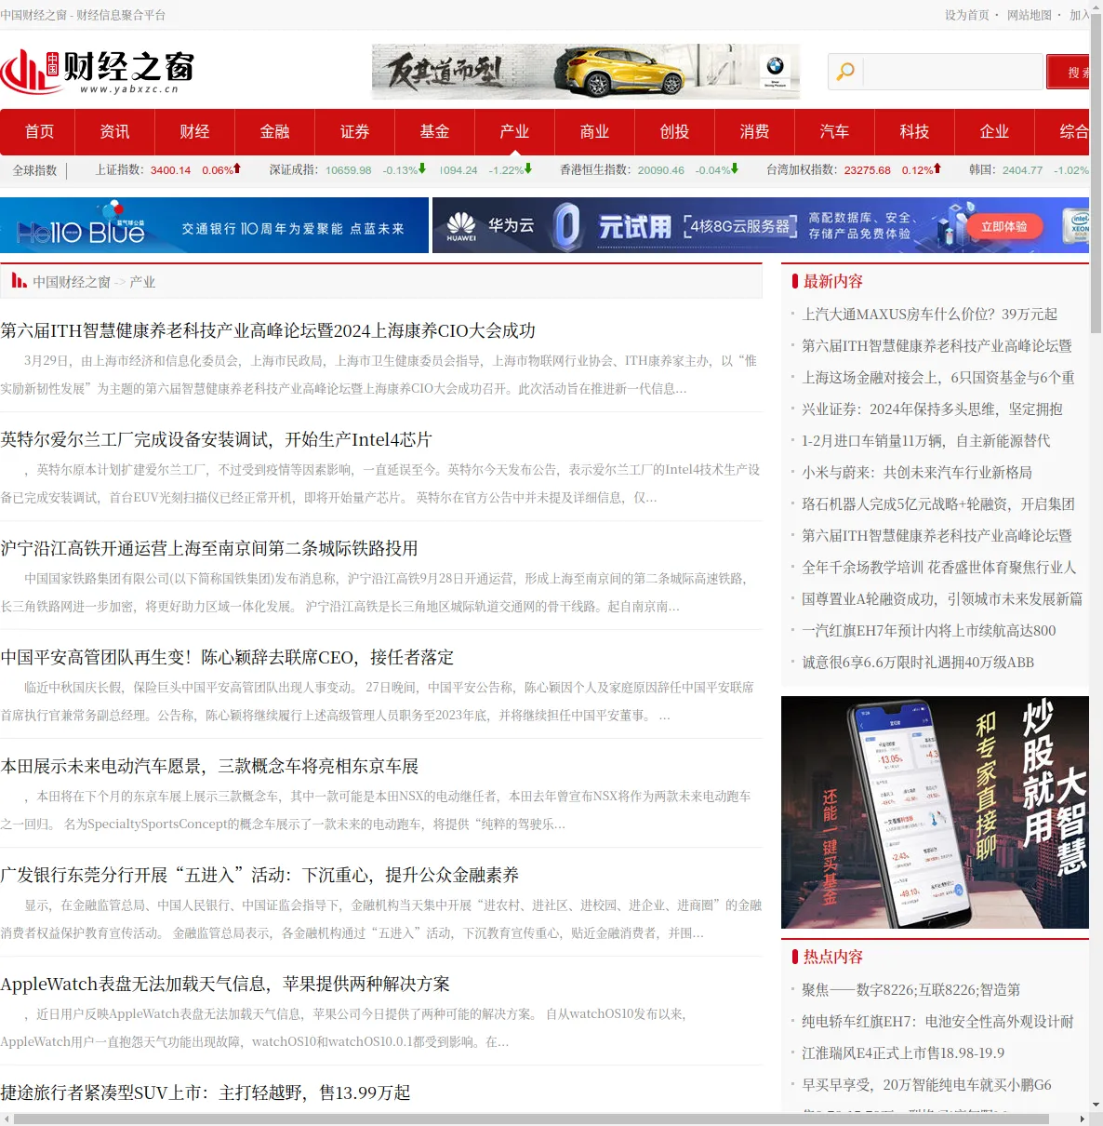Open the 商业 navigation tab
This screenshot has height=1126, width=1103.
click(x=594, y=132)
